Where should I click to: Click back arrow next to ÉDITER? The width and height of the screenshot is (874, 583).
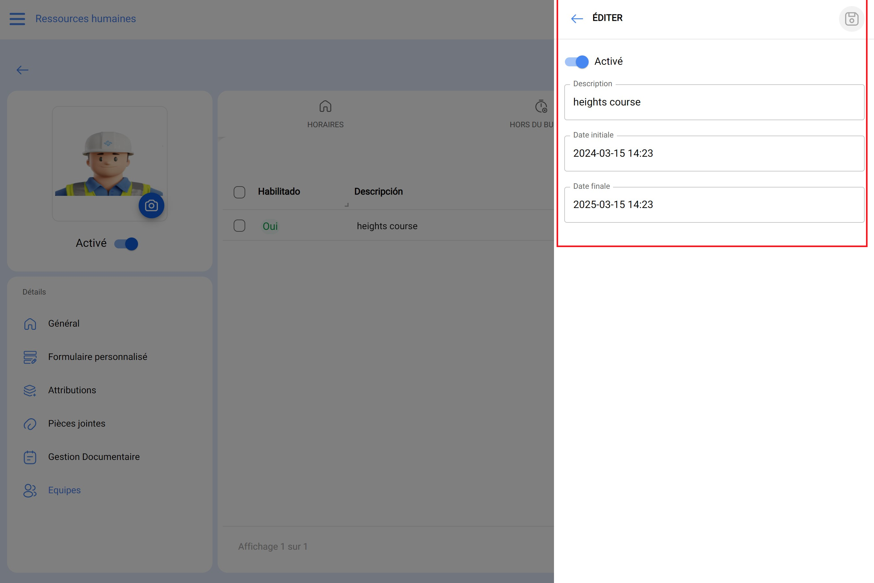click(x=576, y=19)
